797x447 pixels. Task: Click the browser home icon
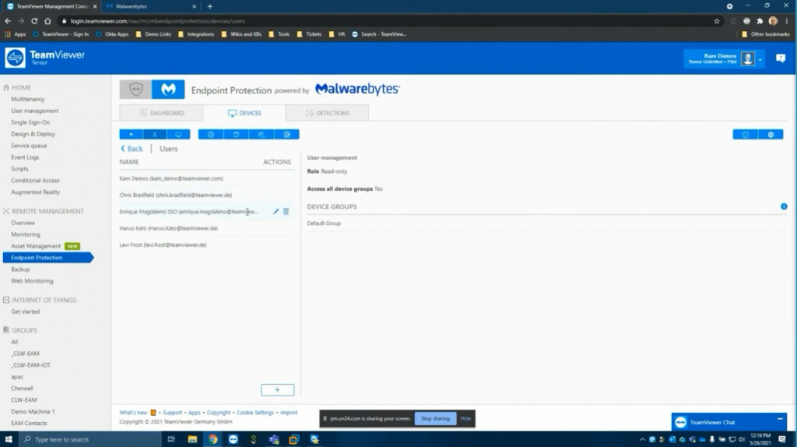[47, 21]
